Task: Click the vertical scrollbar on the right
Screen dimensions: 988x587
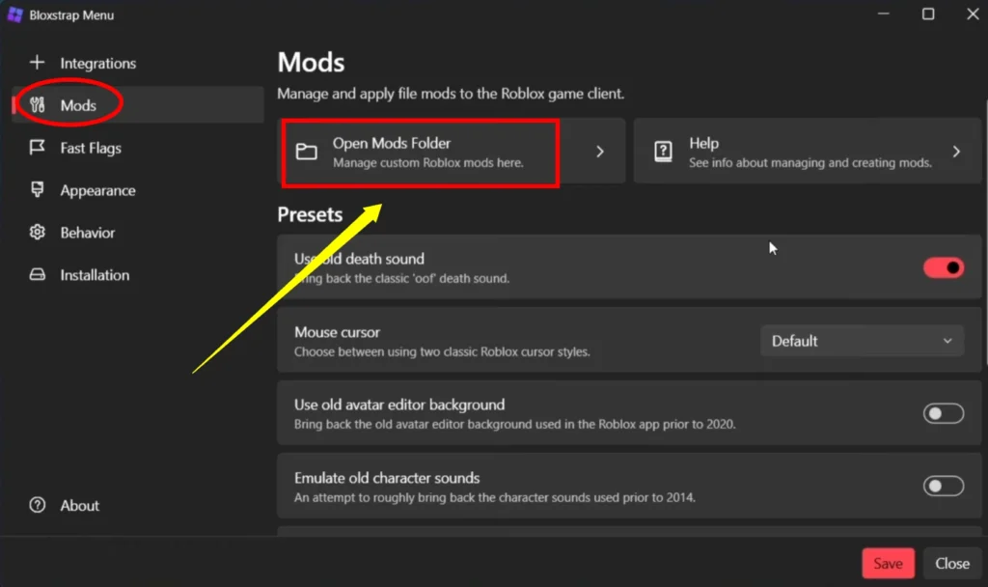Action: tap(985, 234)
